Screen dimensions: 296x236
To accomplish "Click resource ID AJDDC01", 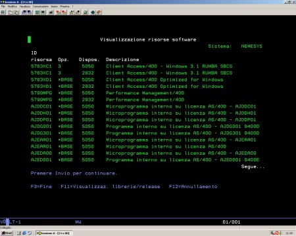I will click(x=41, y=106).
